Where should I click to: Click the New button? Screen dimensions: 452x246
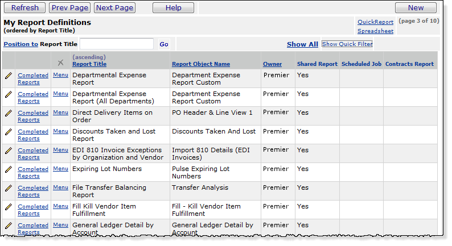click(x=416, y=7)
